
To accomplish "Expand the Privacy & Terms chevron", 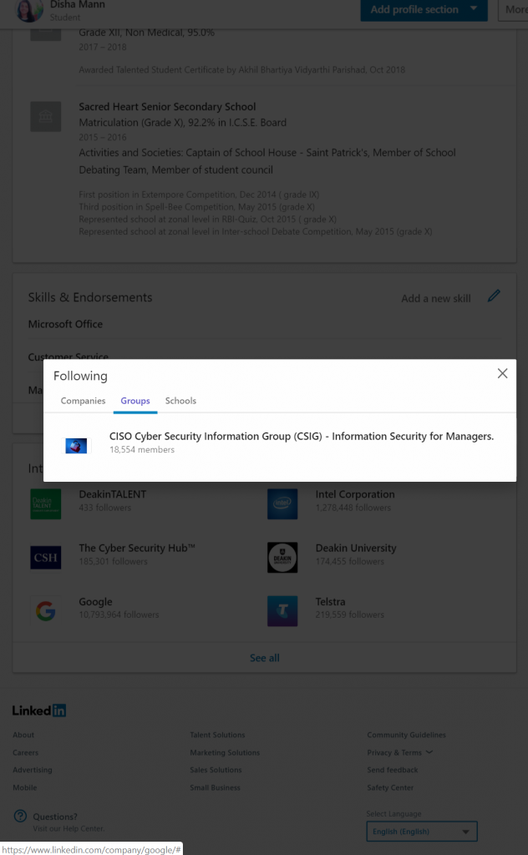I will pyautogui.click(x=429, y=752).
